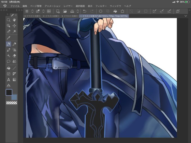
Task: Select the blue sub color swatch
Action: pyautogui.click(x=15, y=98)
